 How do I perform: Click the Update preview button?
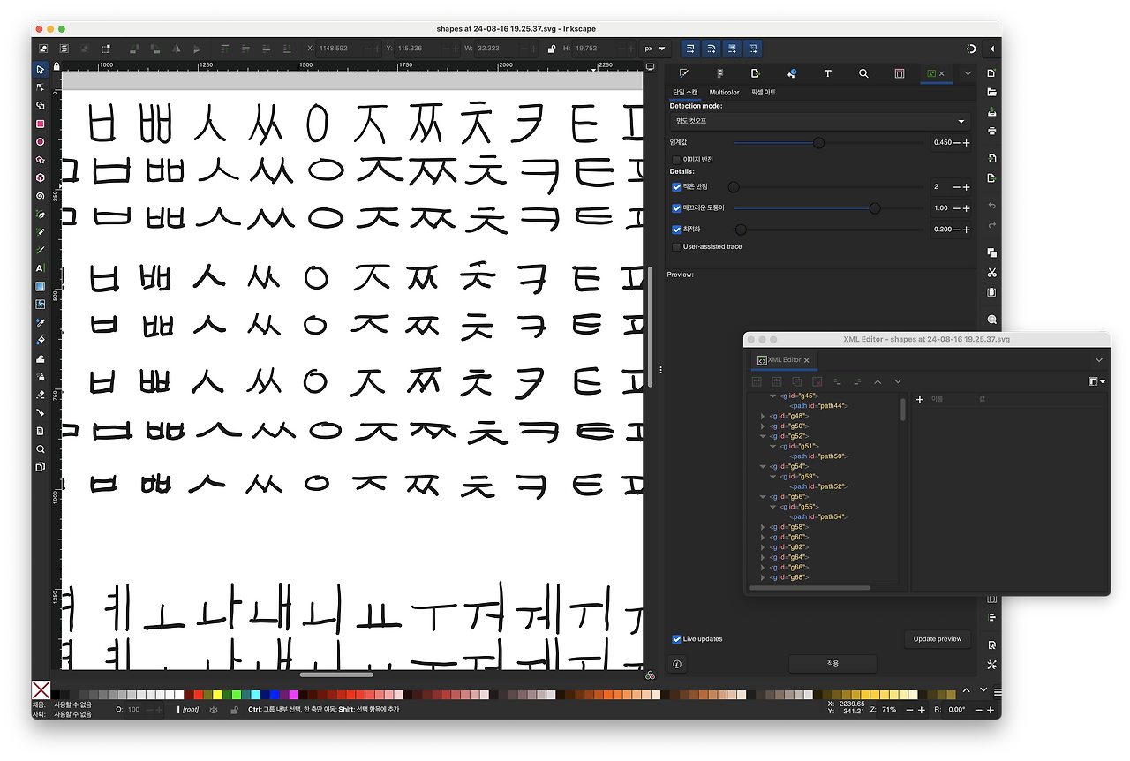(x=938, y=639)
